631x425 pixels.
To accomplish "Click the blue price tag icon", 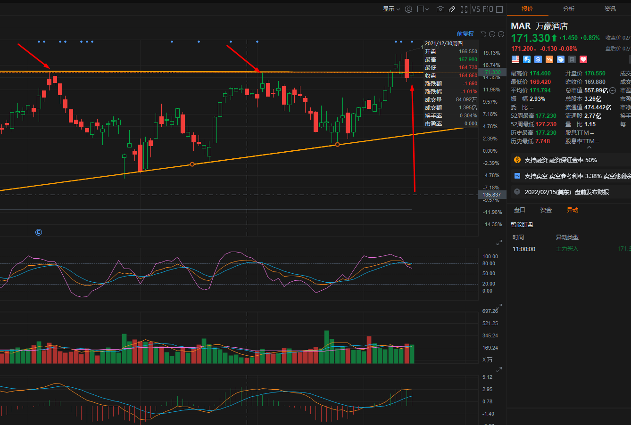I will pyautogui.click(x=561, y=59).
